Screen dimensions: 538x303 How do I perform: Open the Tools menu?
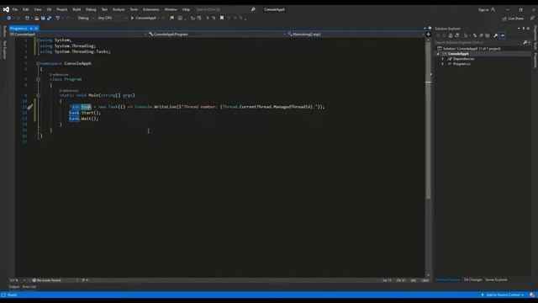click(x=134, y=9)
